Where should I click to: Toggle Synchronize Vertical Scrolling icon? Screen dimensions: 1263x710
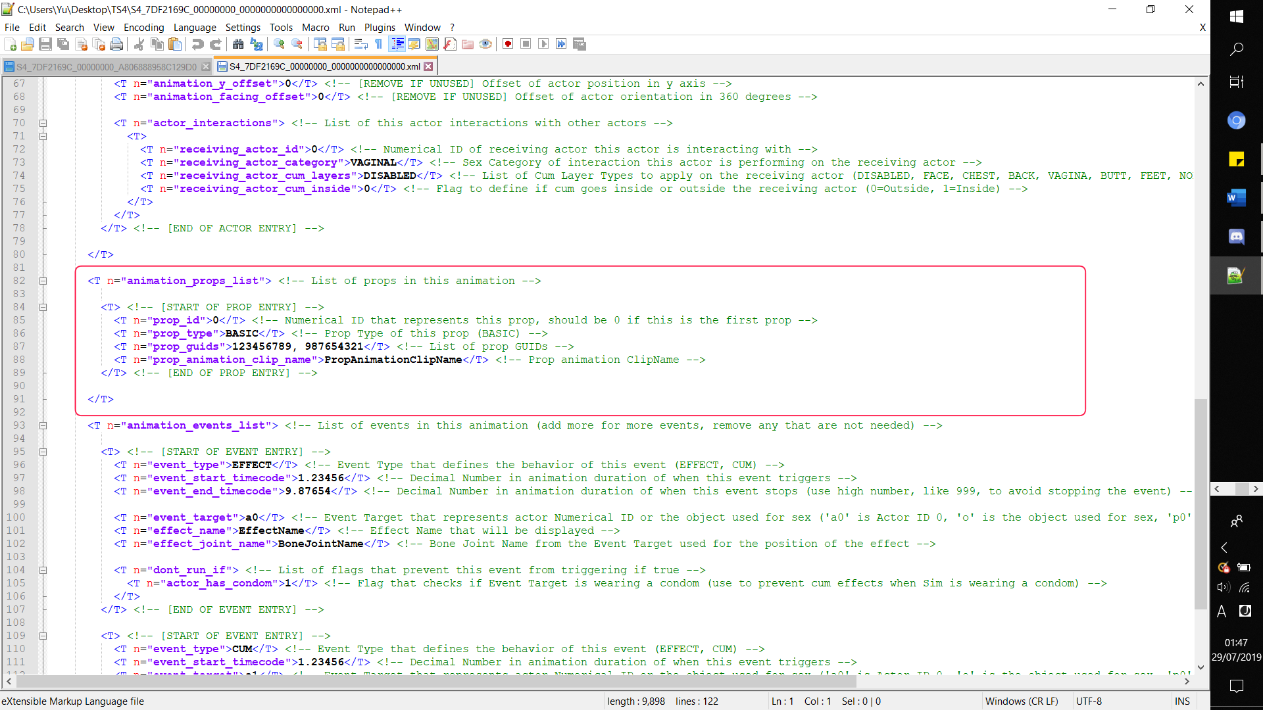(320, 44)
